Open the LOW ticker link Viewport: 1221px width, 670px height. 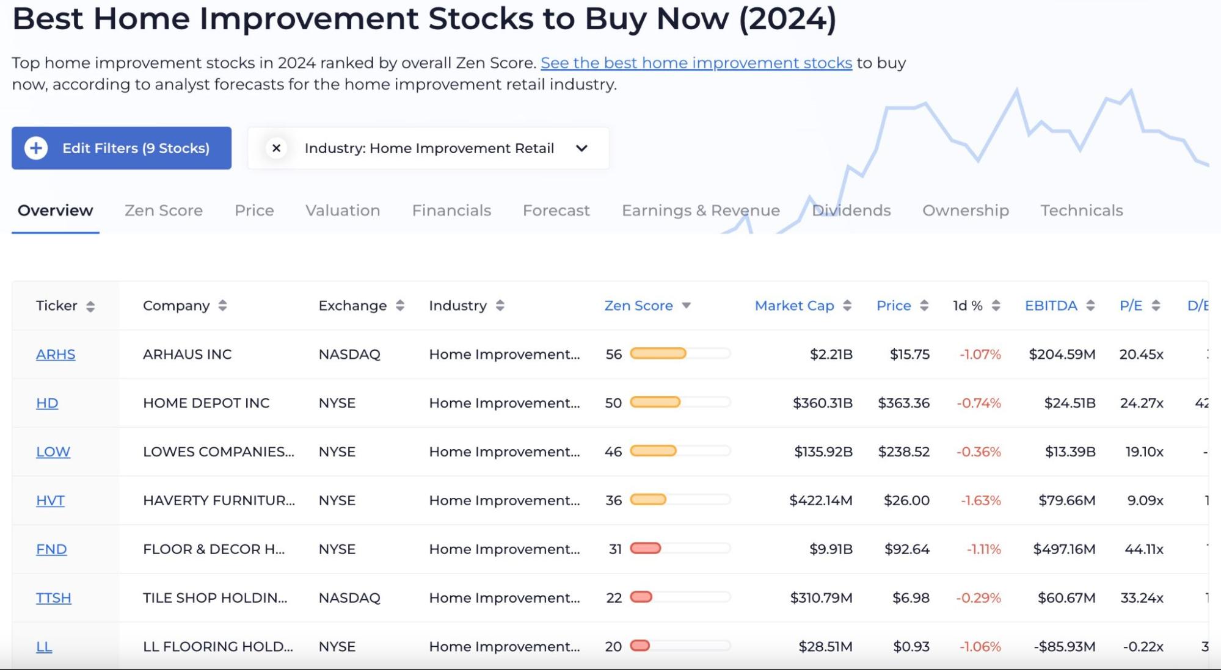click(53, 452)
